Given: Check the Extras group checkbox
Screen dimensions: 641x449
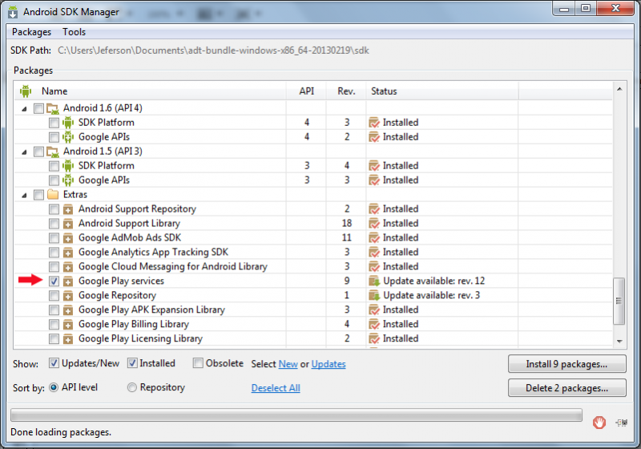Looking at the screenshot, I should 38,195.
